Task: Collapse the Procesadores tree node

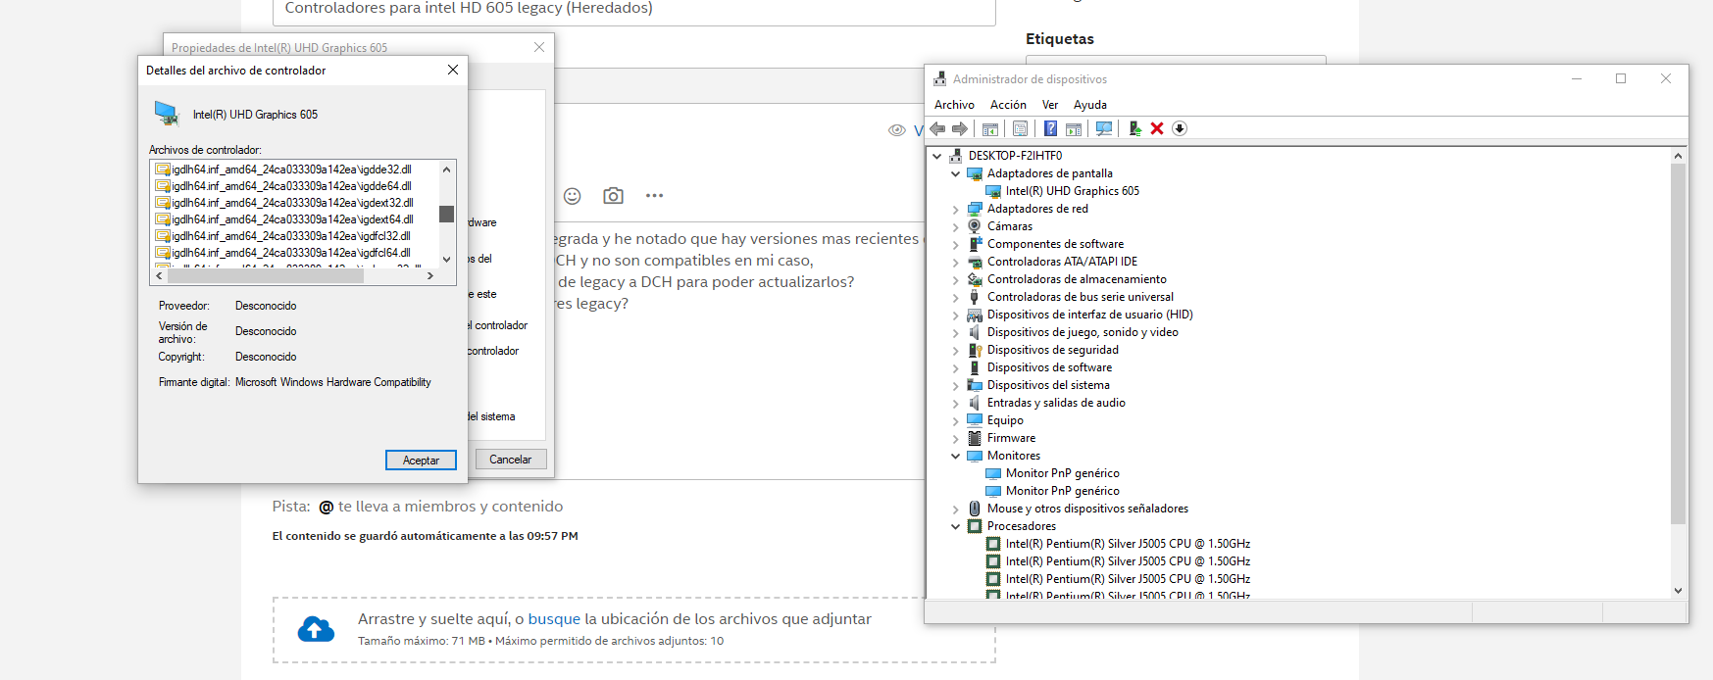Action: click(x=956, y=526)
